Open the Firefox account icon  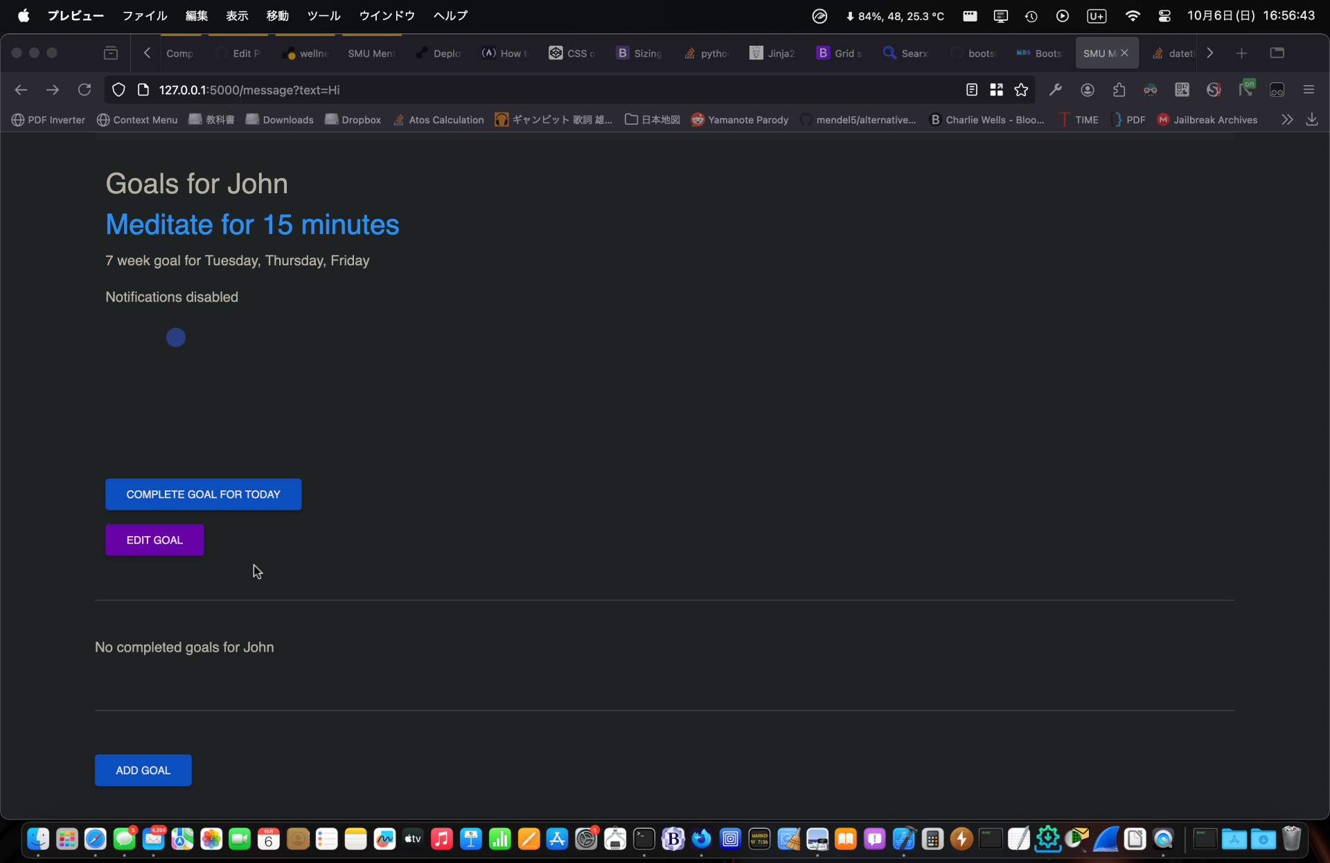1088,90
